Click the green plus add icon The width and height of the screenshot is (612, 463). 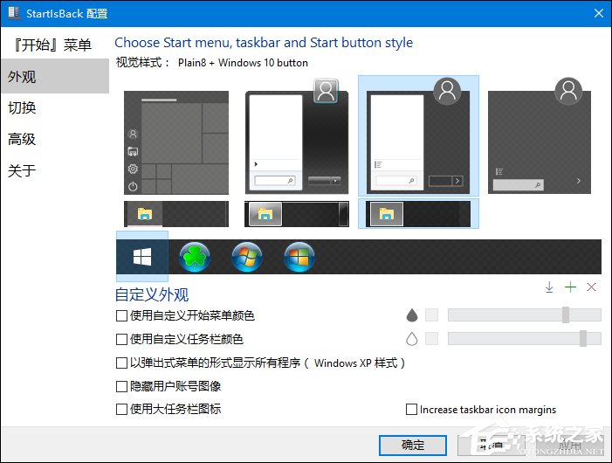(570, 287)
